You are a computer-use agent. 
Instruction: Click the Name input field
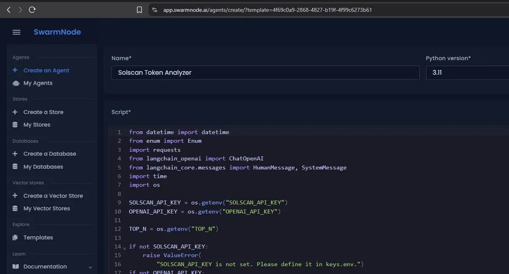[x=265, y=73]
